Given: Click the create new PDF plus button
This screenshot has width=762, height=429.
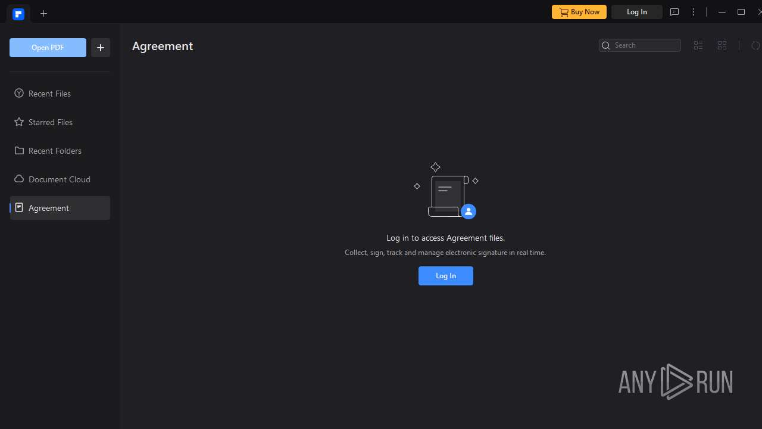Looking at the screenshot, I should [101, 48].
